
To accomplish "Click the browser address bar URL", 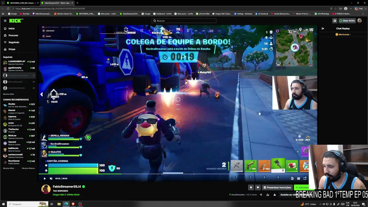I will (x=50, y=9).
